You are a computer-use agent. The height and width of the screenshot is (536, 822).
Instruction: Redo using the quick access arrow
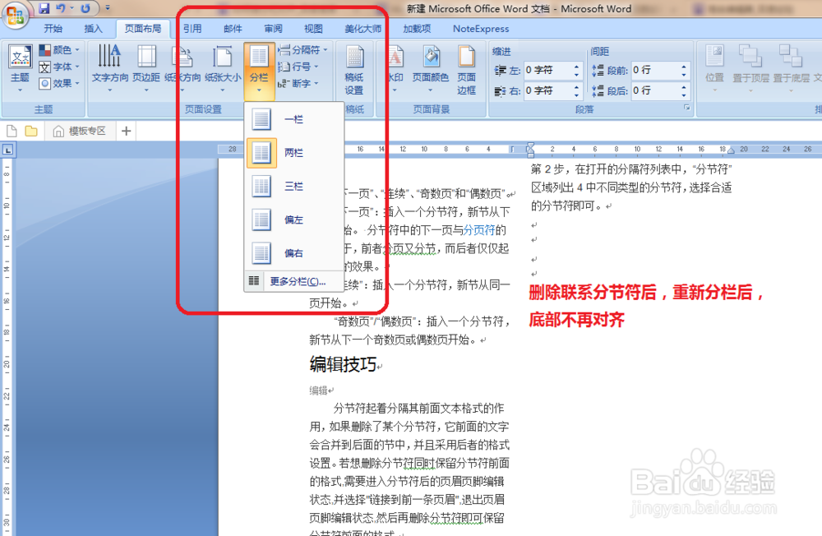85,8
